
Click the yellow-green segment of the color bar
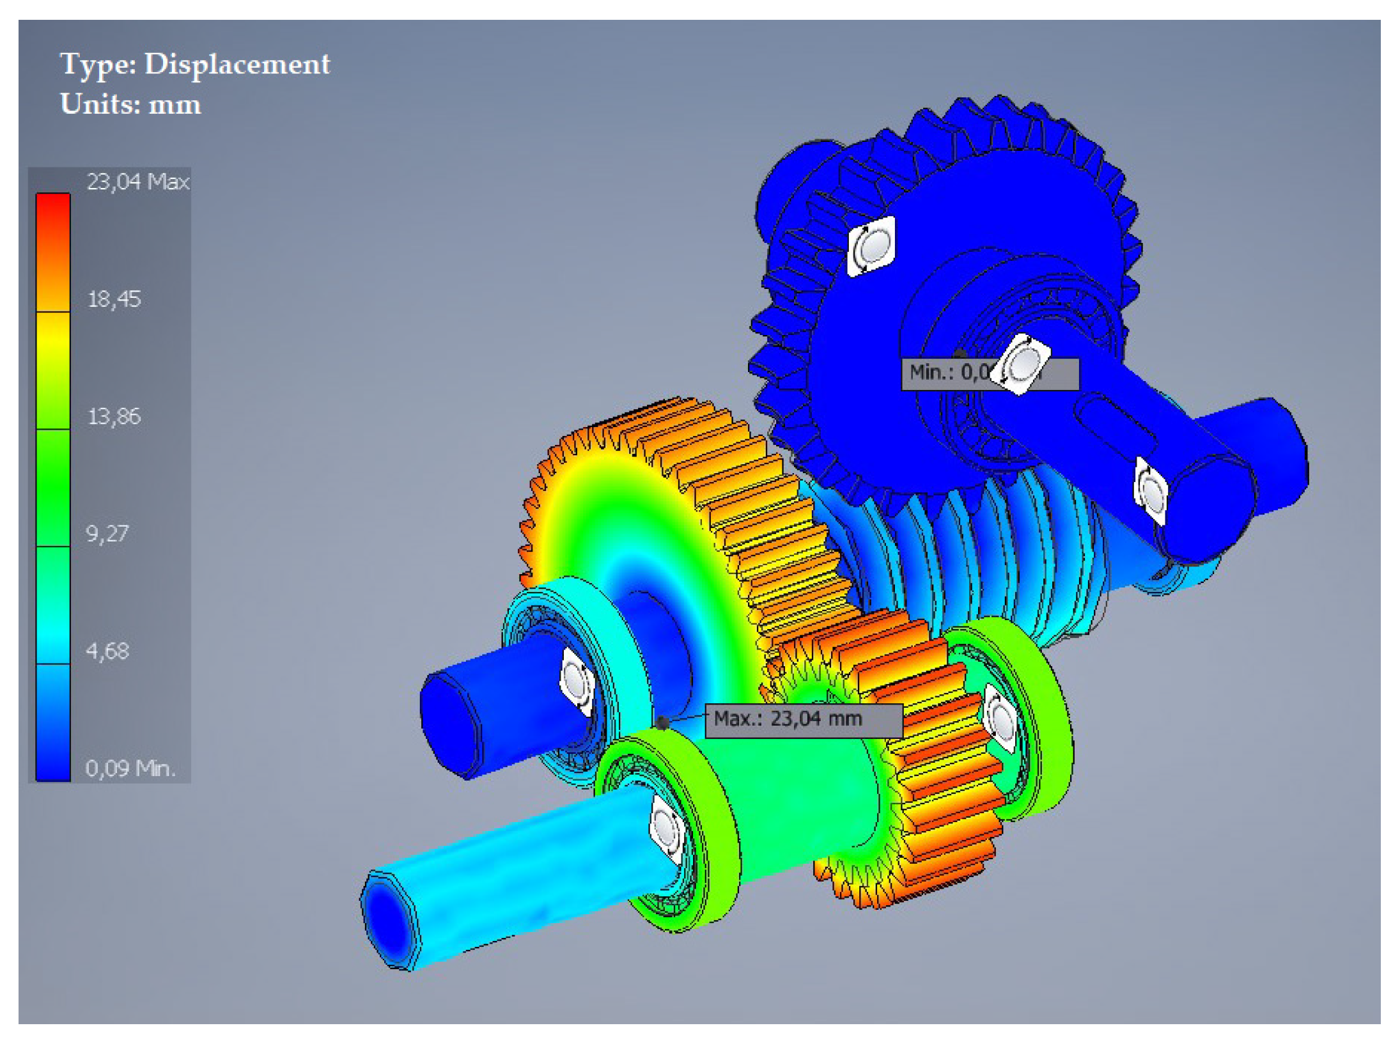[53, 371]
